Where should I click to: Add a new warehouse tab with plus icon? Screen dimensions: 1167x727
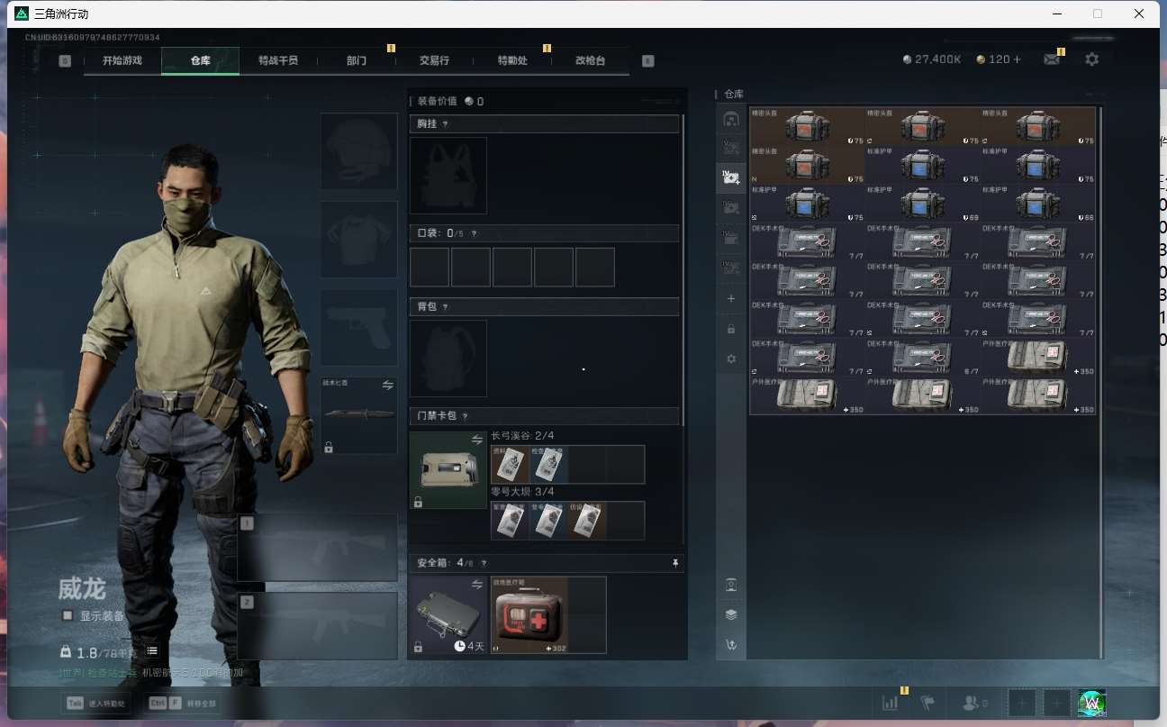coord(731,298)
